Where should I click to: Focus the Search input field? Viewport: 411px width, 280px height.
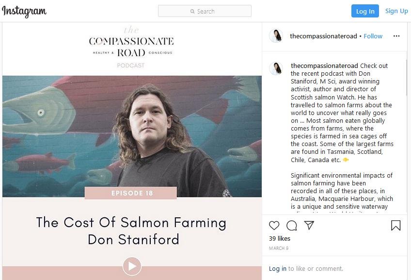click(213, 11)
